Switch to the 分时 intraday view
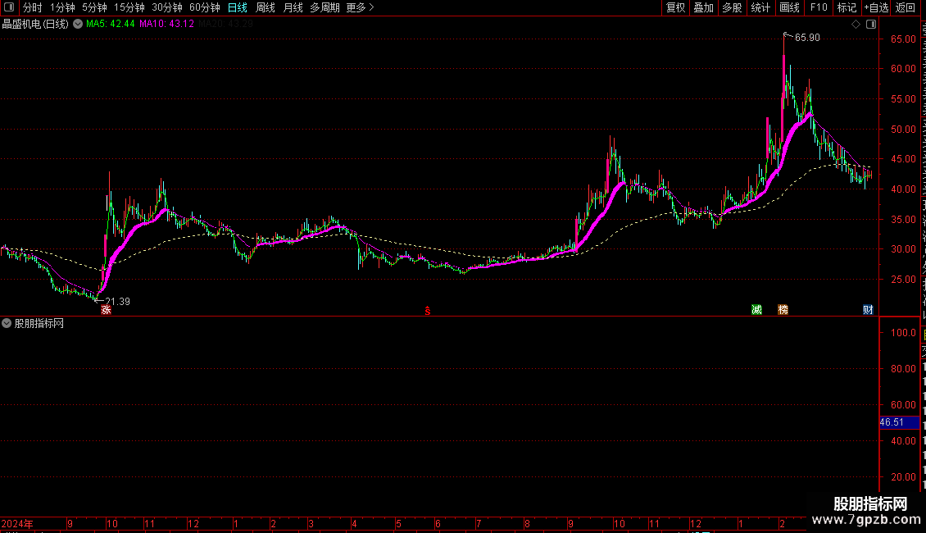 pyautogui.click(x=33, y=7)
